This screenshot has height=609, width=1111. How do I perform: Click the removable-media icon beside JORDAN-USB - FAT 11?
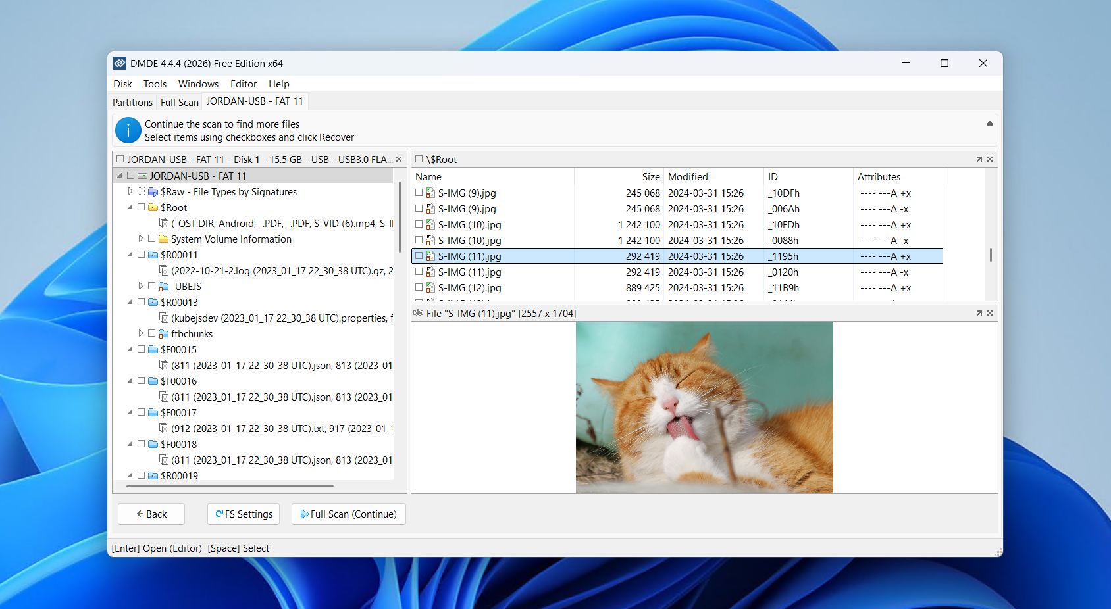click(142, 176)
